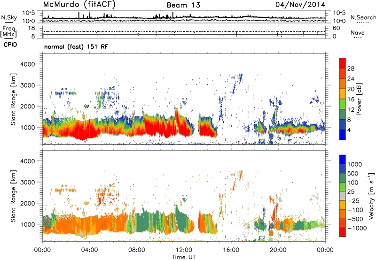Click the orange Velocity segment between -500 and -100
Image resolution: width=376 pixels, height=260 pixels.
coord(343,214)
